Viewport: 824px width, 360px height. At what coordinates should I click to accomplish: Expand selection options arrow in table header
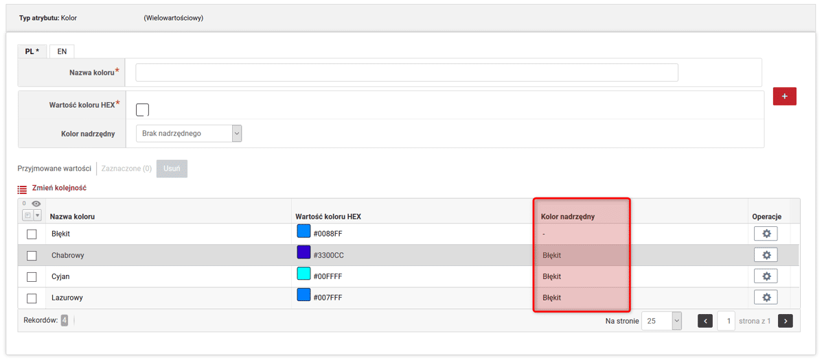tap(37, 215)
